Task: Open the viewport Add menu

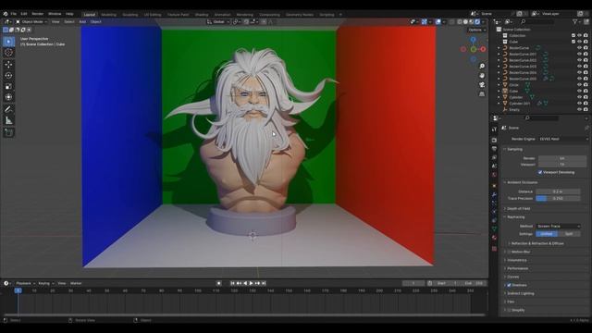Action: [x=82, y=22]
